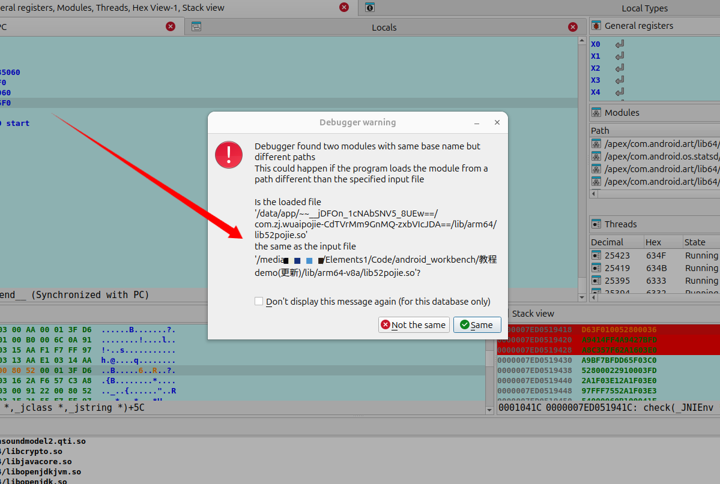Select thread 25419 row

(655, 268)
